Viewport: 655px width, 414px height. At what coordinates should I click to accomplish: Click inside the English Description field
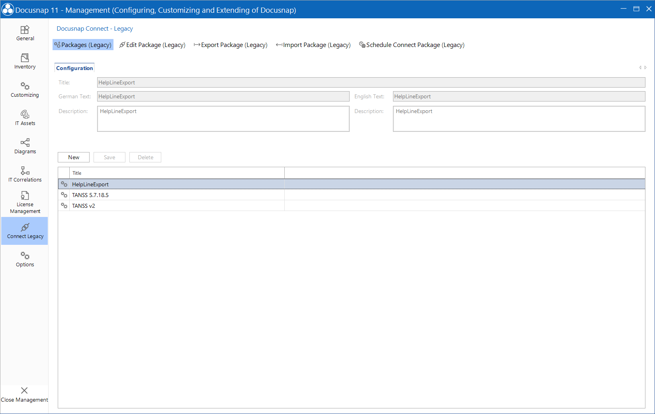[x=518, y=119]
